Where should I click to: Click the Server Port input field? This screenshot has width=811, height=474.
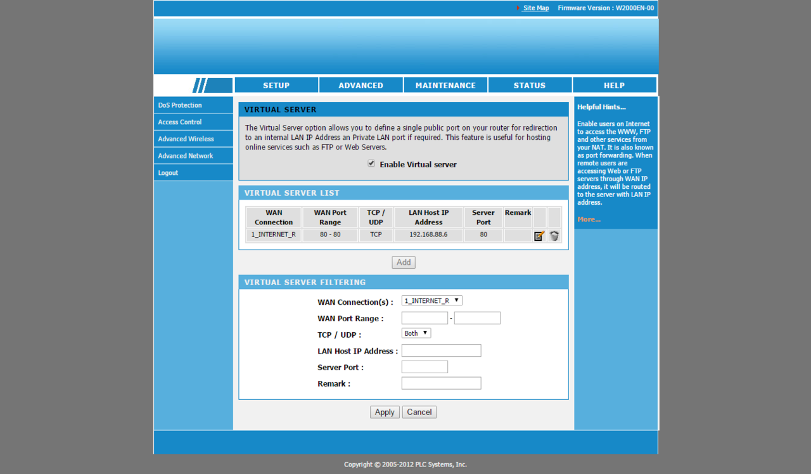pos(425,367)
